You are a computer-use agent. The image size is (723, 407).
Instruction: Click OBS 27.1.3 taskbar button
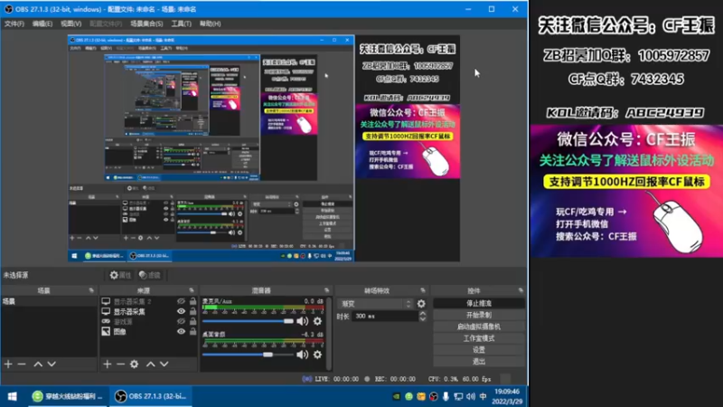click(151, 396)
